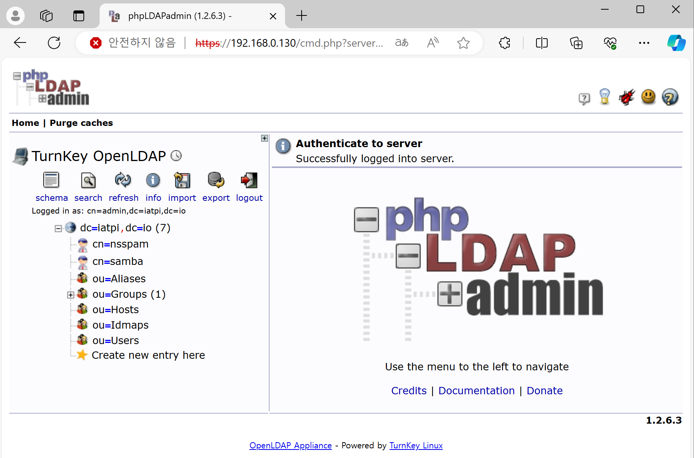Open the search icon
The width and height of the screenshot is (694, 458).
(x=88, y=180)
